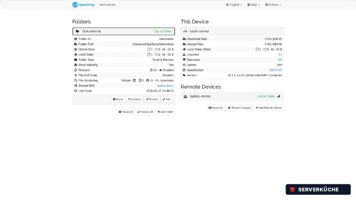Image resolution: width=356 pixels, height=200 pixels.
Task: Open the laptop-demo shared device link
Action: coord(165,86)
